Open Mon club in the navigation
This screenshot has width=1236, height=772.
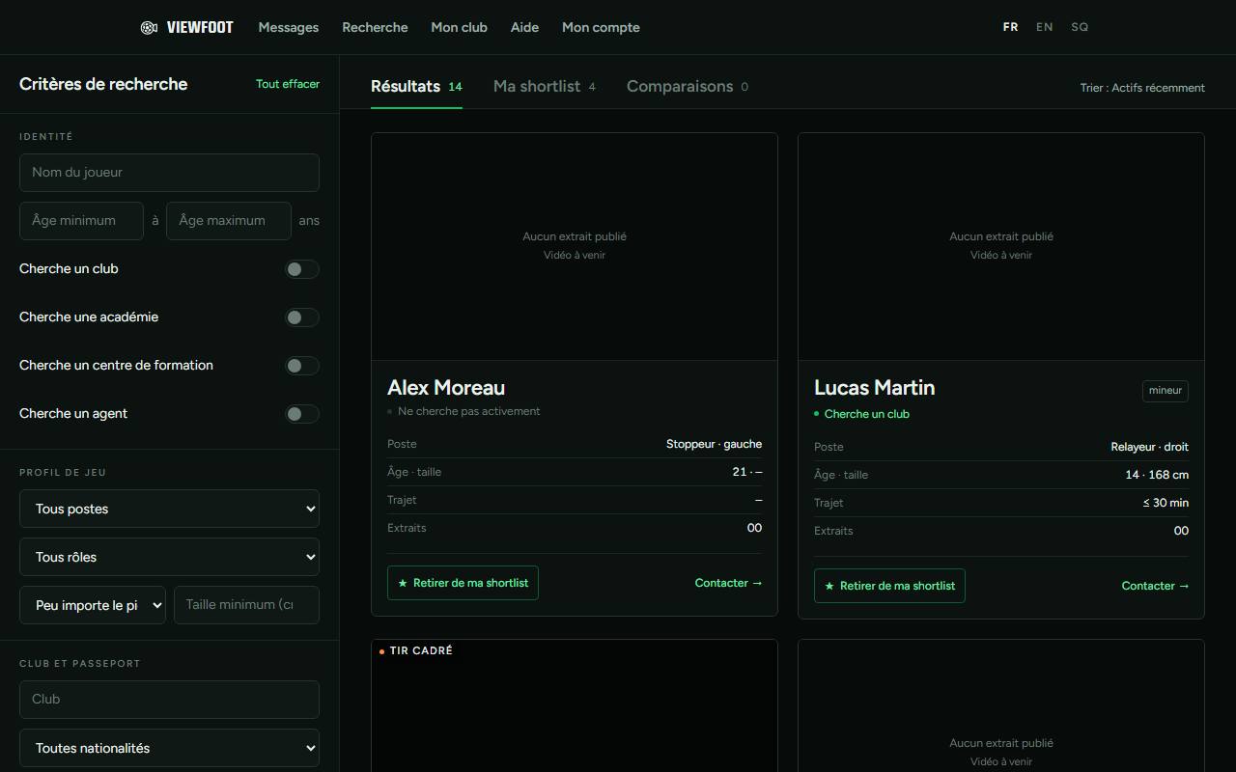pyautogui.click(x=459, y=27)
